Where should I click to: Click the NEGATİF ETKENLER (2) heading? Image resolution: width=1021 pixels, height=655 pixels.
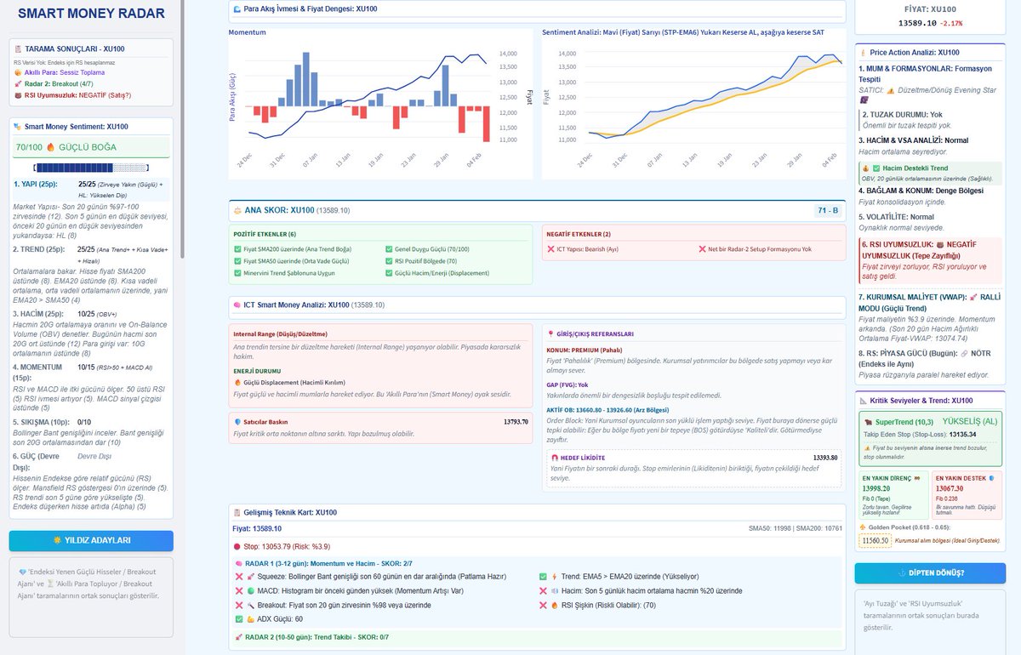coord(579,232)
